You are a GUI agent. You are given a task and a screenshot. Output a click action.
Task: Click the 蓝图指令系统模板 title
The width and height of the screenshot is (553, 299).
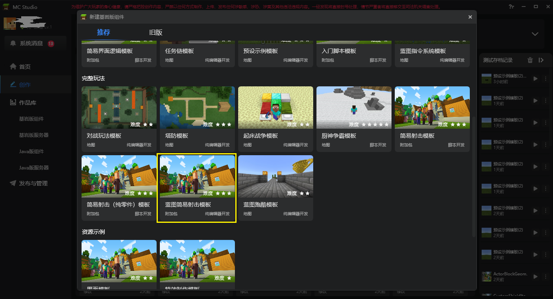423,51
